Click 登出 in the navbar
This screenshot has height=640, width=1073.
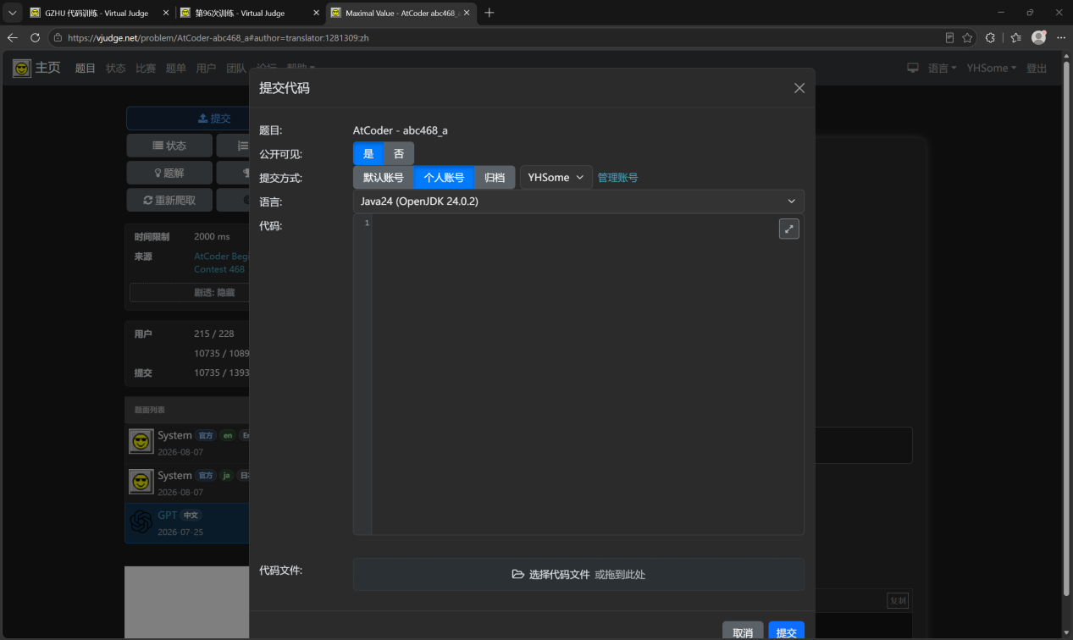[1037, 68]
